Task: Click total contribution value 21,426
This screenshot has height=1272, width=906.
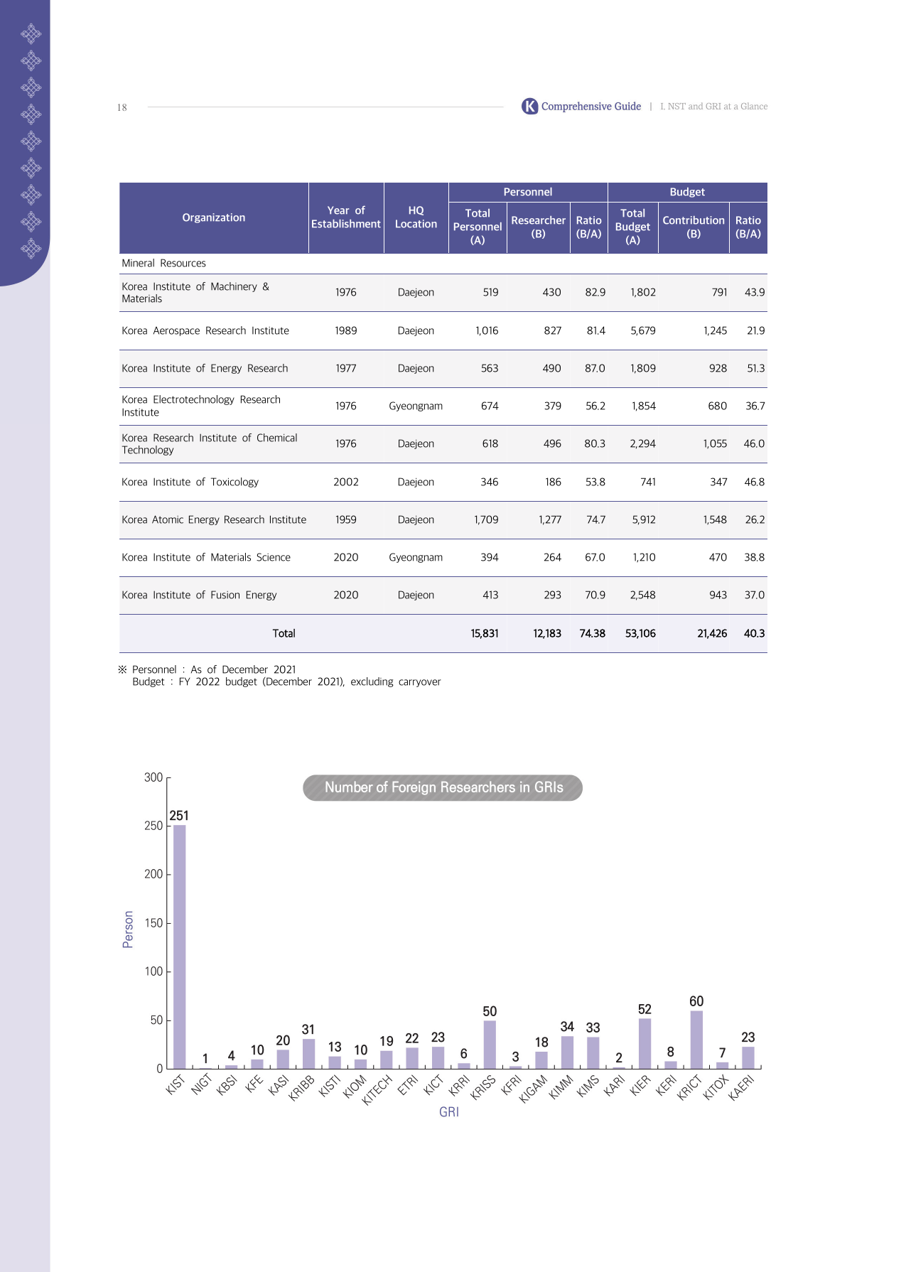Action: pos(712,633)
